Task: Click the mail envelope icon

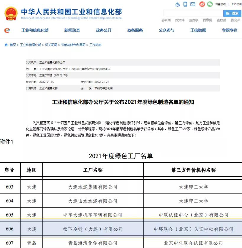Action: coord(193,4)
